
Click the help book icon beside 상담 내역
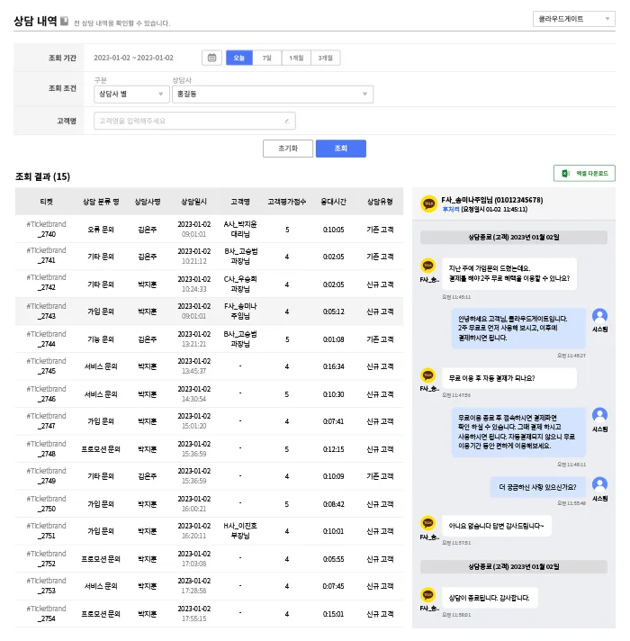(64, 21)
